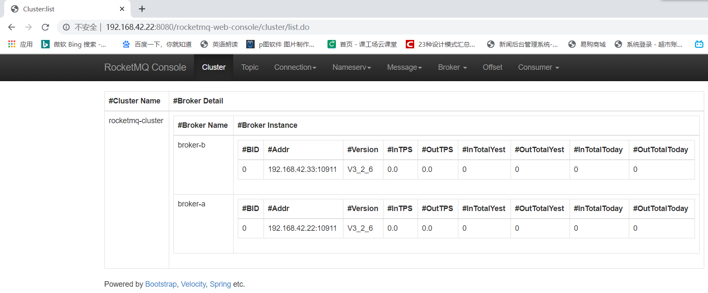Open the Bootstrap footer link
708x293 pixels.
[161, 284]
